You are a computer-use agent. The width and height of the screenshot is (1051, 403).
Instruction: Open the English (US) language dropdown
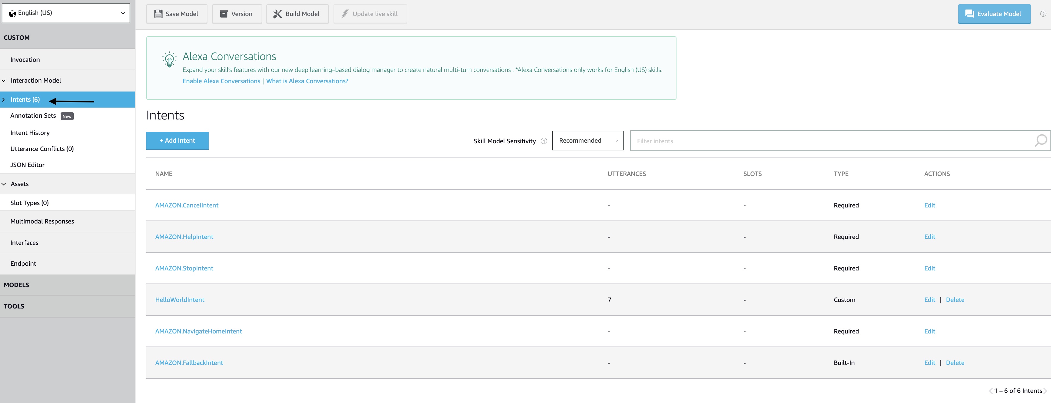coord(66,13)
